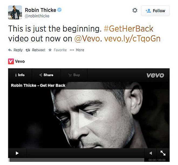
Task: Reply to the tweet
Action: tap(15, 50)
